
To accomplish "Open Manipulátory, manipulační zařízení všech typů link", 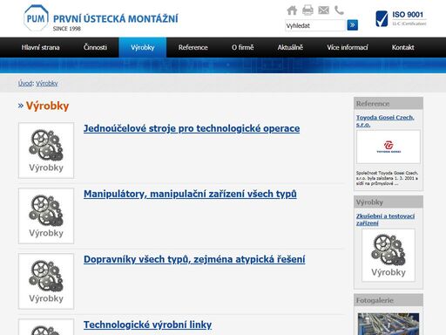I will point(190,194).
